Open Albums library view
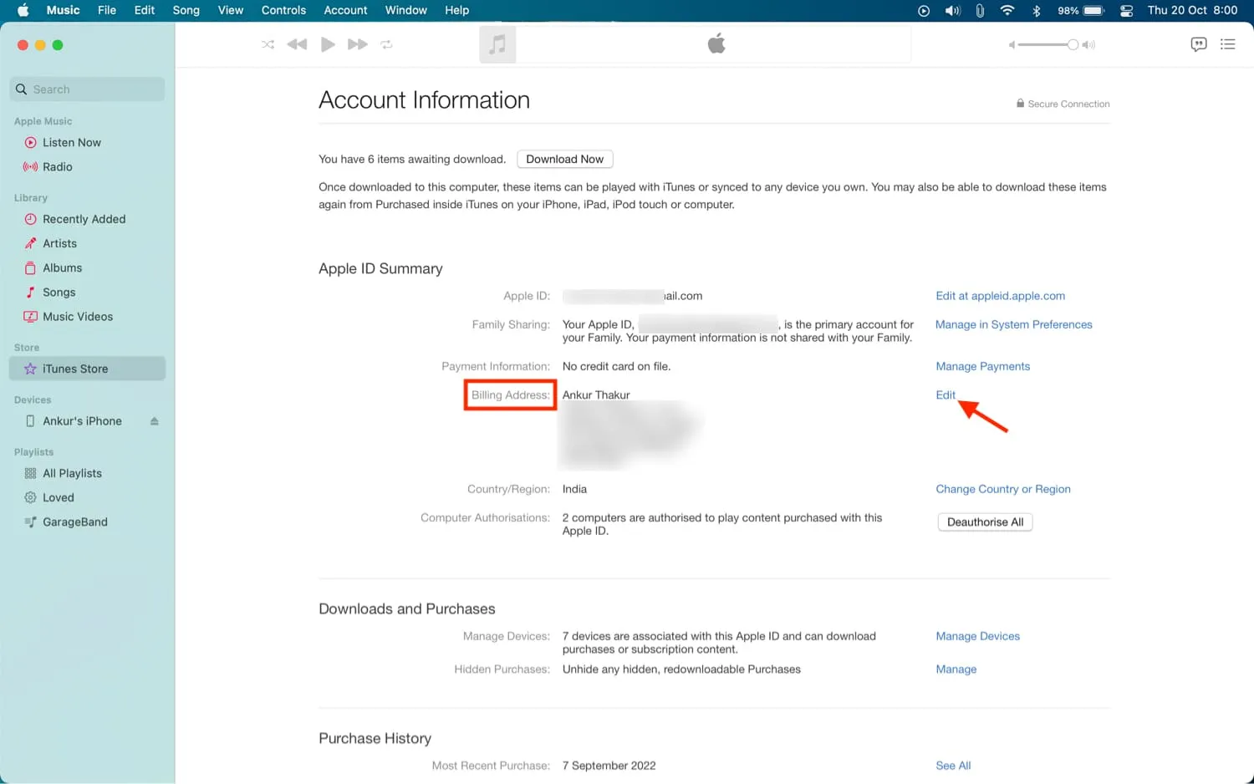Viewport: 1254px width, 784px height. coord(88,267)
